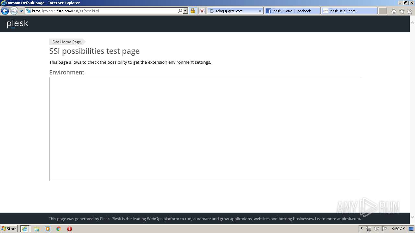
Task: Click the browser Back arrow button
Action: pos(5,11)
